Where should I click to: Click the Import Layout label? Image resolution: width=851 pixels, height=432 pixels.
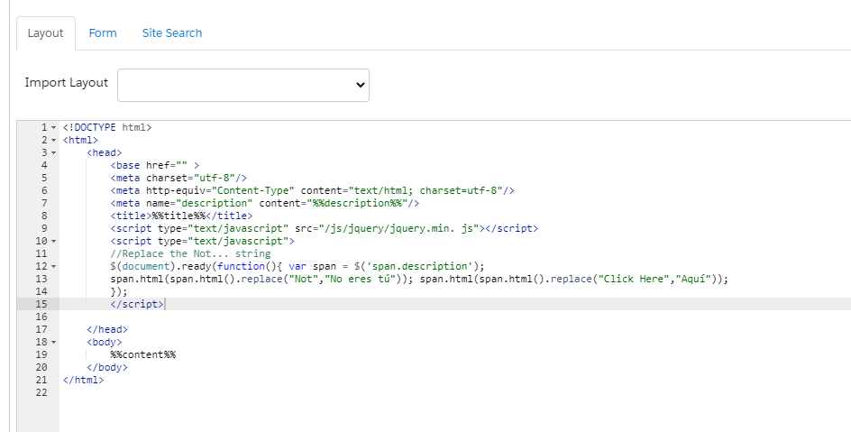point(66,82)
